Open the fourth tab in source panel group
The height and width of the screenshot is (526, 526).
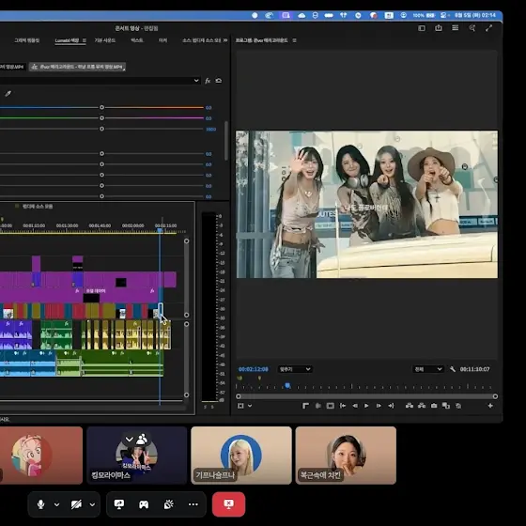[x=137, y=40]
